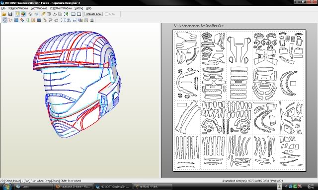
Task: Click the grey box icon right of the anchor
Action: point(60,14)
